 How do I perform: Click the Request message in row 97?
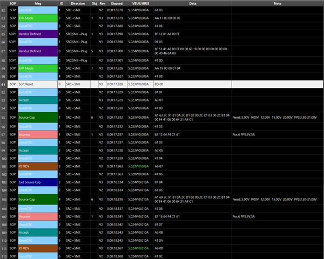[38, 135]
